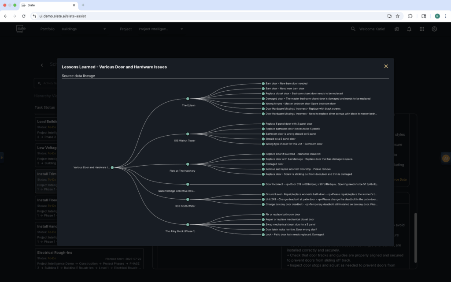Click the 333 North Water node

click(188, 199)
